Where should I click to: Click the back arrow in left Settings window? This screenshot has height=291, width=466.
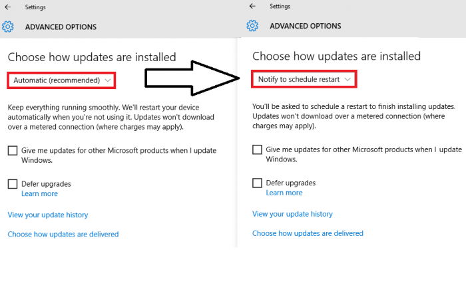[x=8, y=8]
